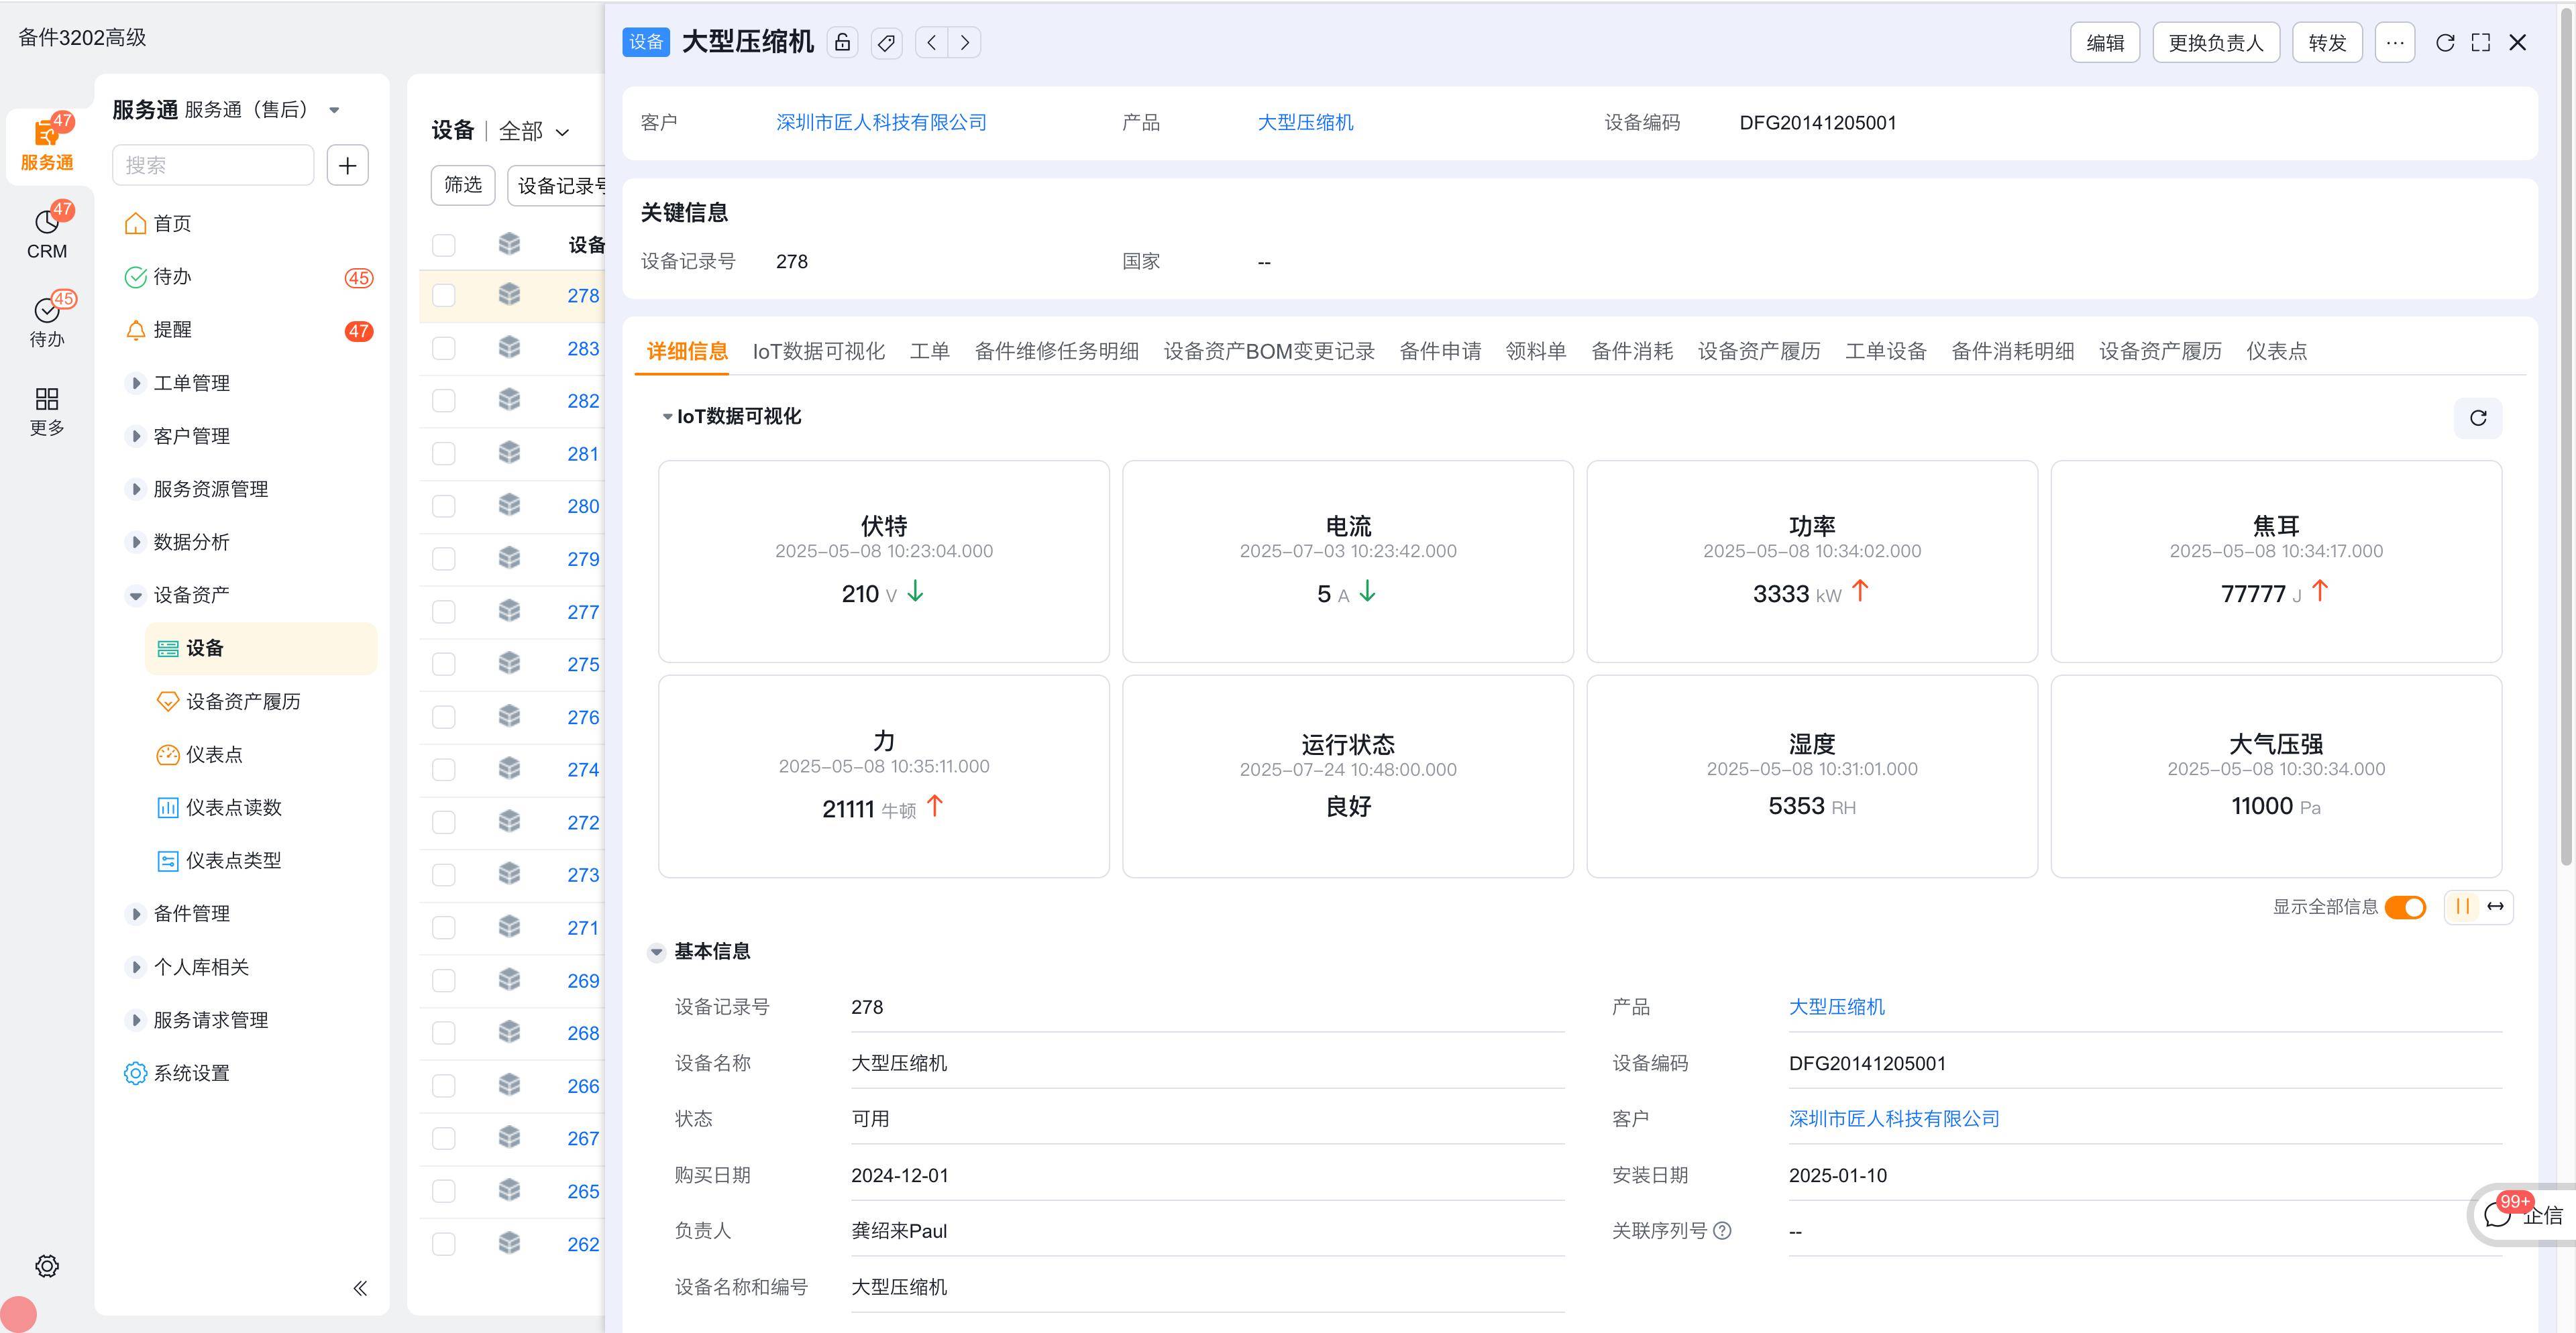
Task: Click the lock icon beside device title
Action: pos(842,42)
